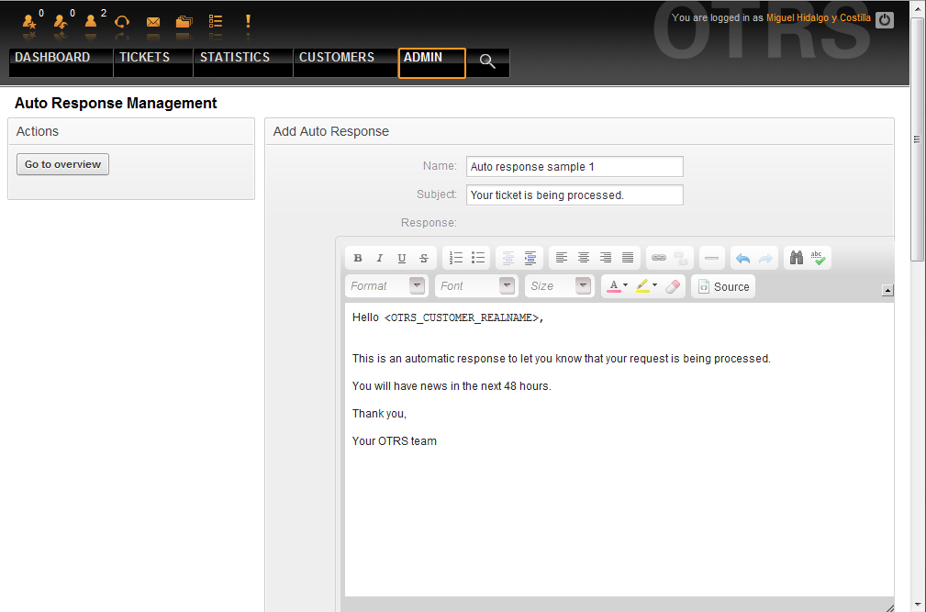Open the Size dropdown
The image size is (926, 612).
click(x=559, y=286)
